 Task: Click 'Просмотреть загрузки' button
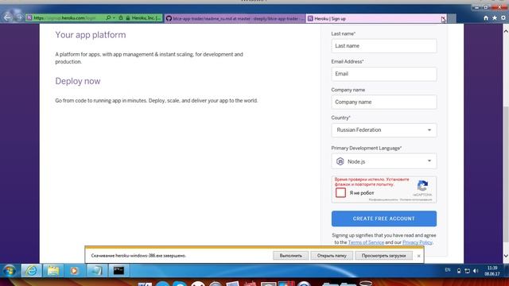point(383,256)
